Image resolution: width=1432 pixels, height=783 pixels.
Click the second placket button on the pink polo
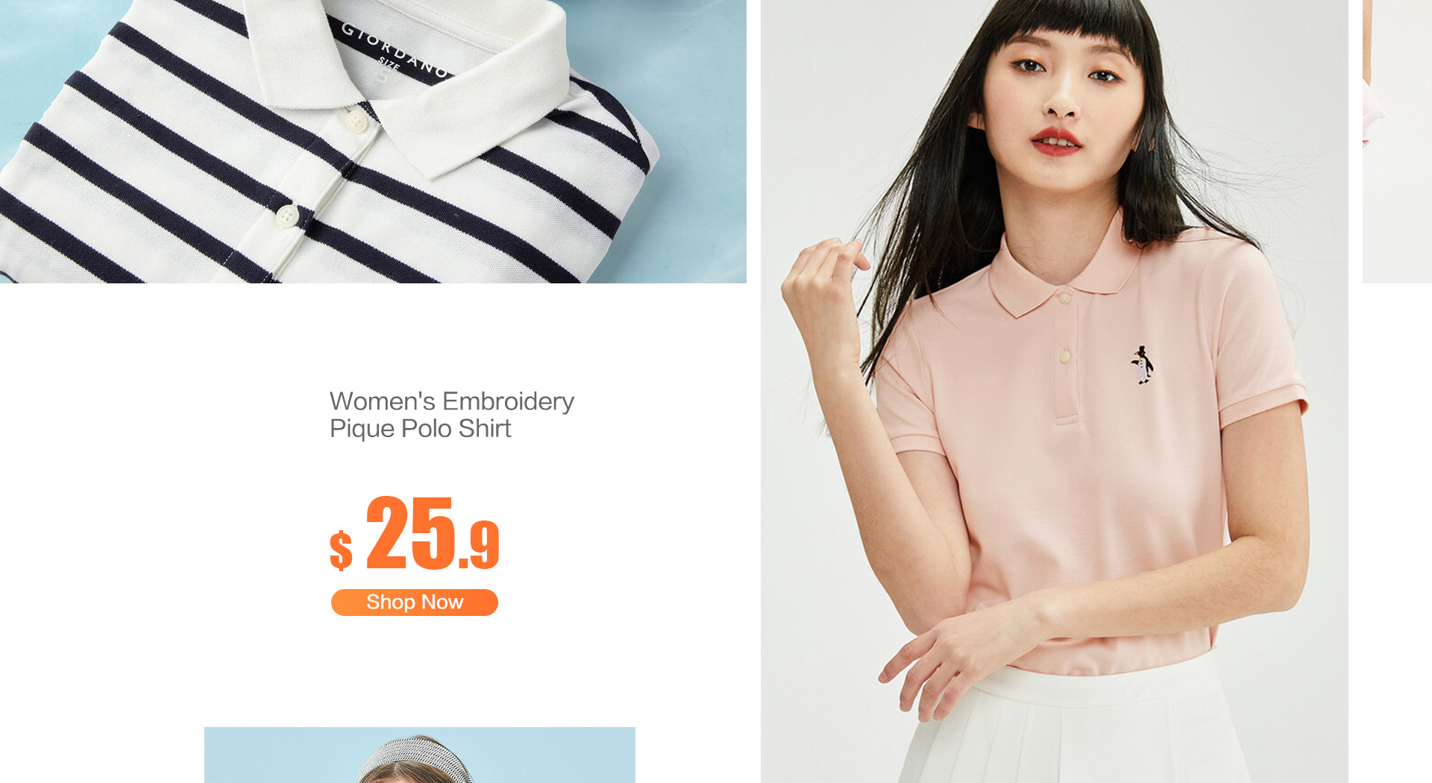(x=1065, y=356)
